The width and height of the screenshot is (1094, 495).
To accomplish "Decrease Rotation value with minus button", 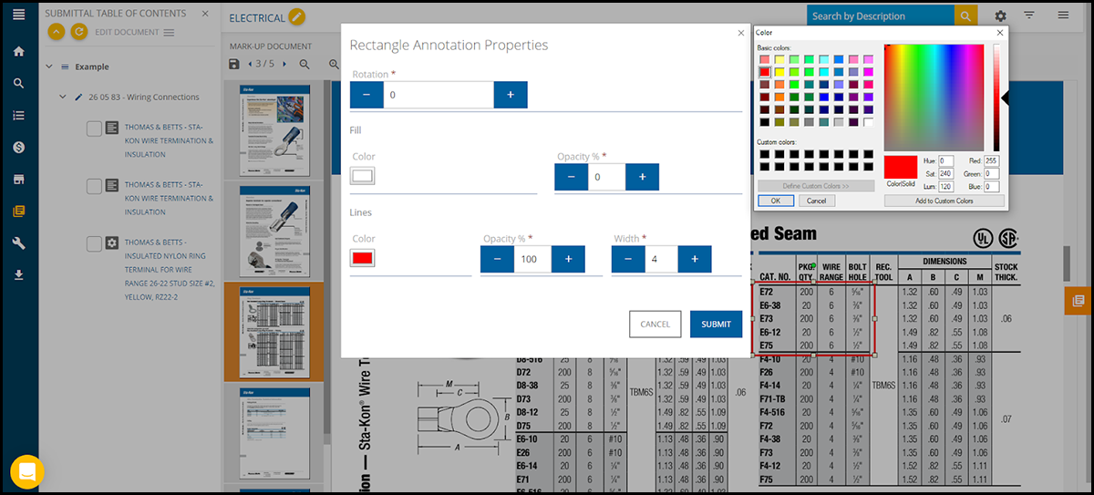I will tap(366, 95).
